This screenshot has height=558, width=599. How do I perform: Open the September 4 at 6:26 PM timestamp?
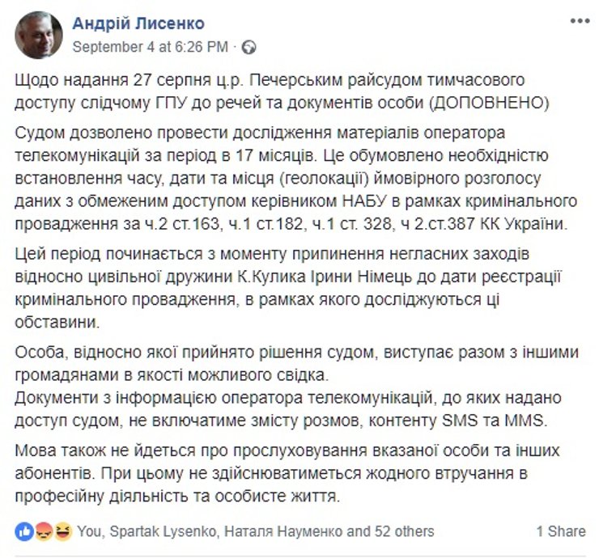153,46
